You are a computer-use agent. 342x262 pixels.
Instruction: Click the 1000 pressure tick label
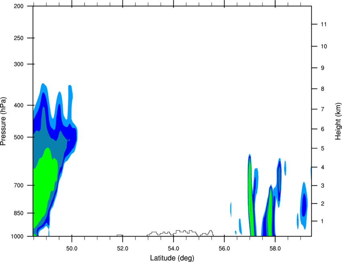coord(17,237)
